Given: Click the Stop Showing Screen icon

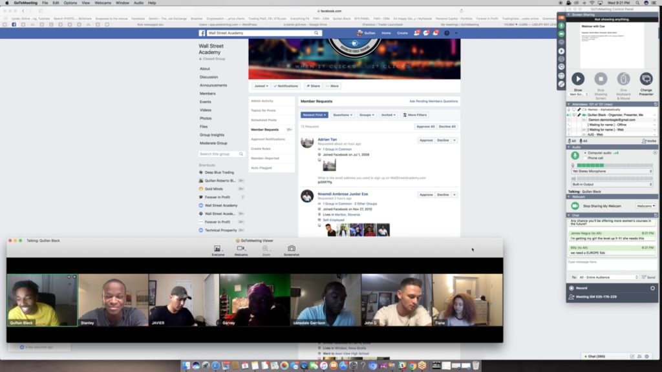Looking at the screenshot, I should [601, 79].
